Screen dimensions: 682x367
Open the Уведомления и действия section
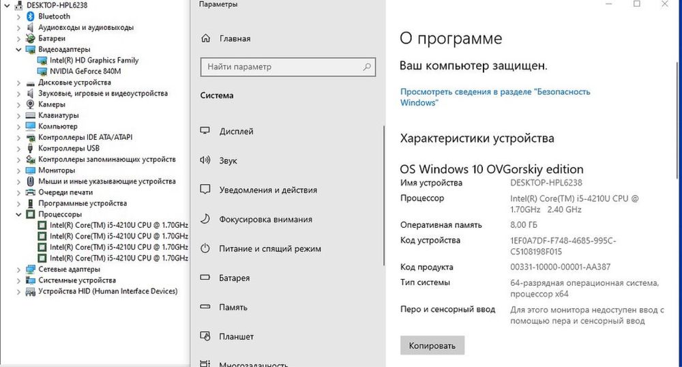pyautogui.click(x=267, y=190)
